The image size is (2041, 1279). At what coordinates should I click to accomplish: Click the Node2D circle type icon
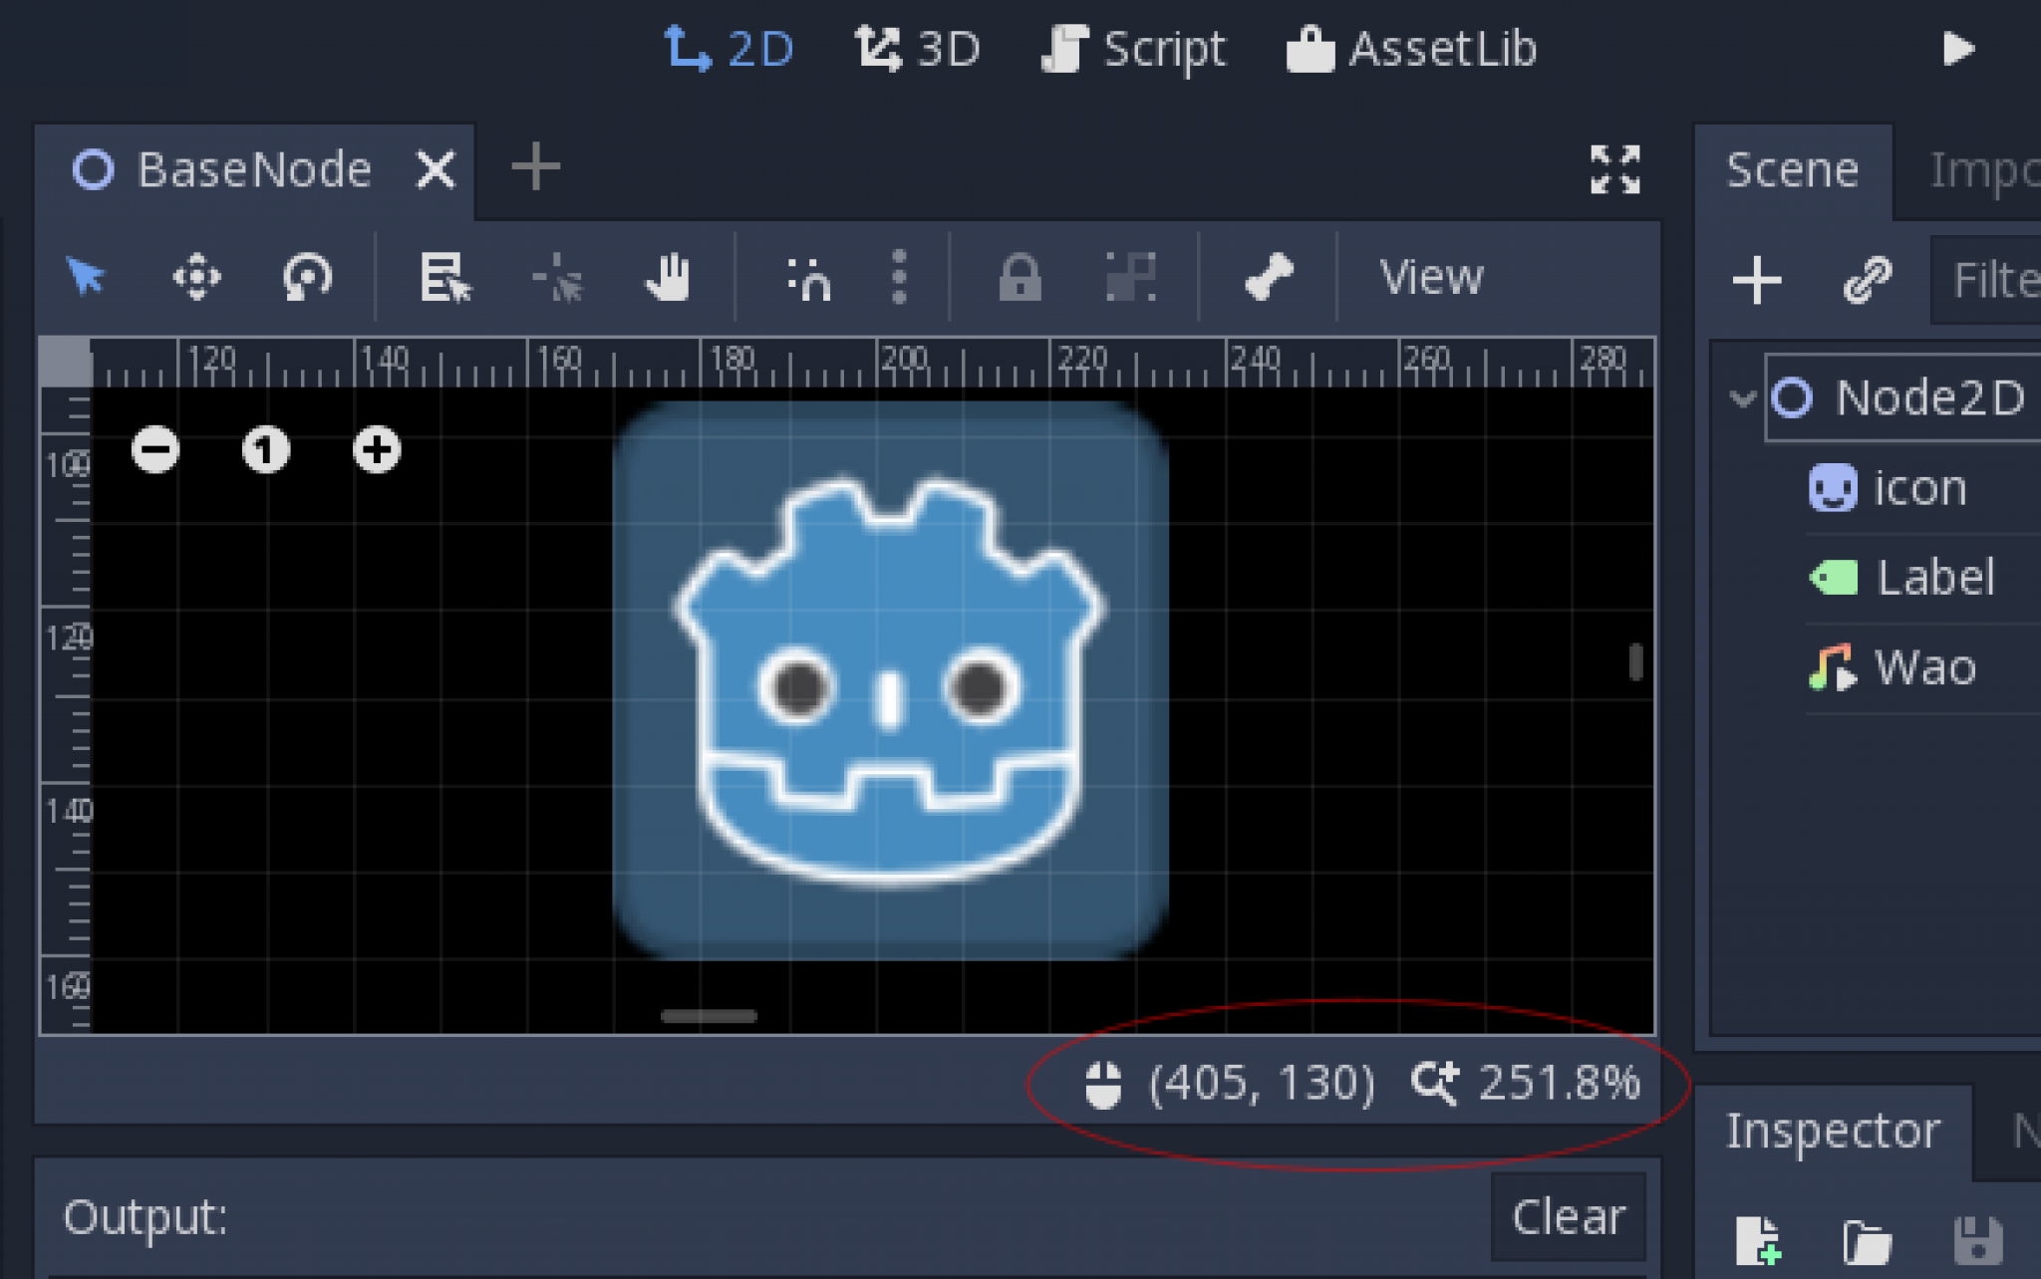pos(1792,397)
